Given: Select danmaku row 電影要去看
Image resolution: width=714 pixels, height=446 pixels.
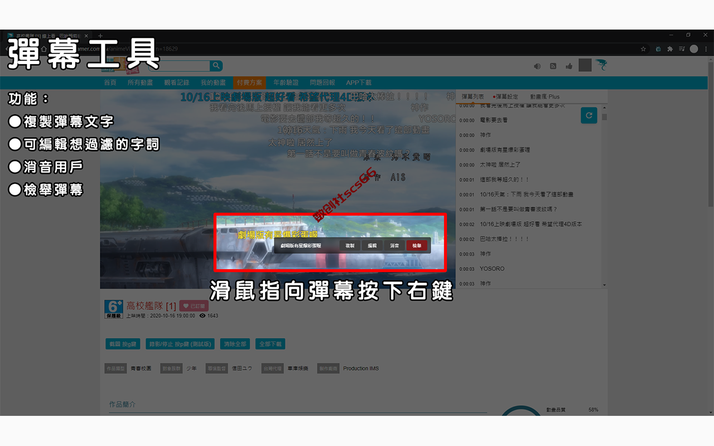Looking at the screenshot, I should click(x=529, y=120).
